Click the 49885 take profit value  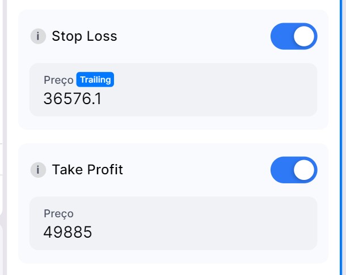pos(67,232)
